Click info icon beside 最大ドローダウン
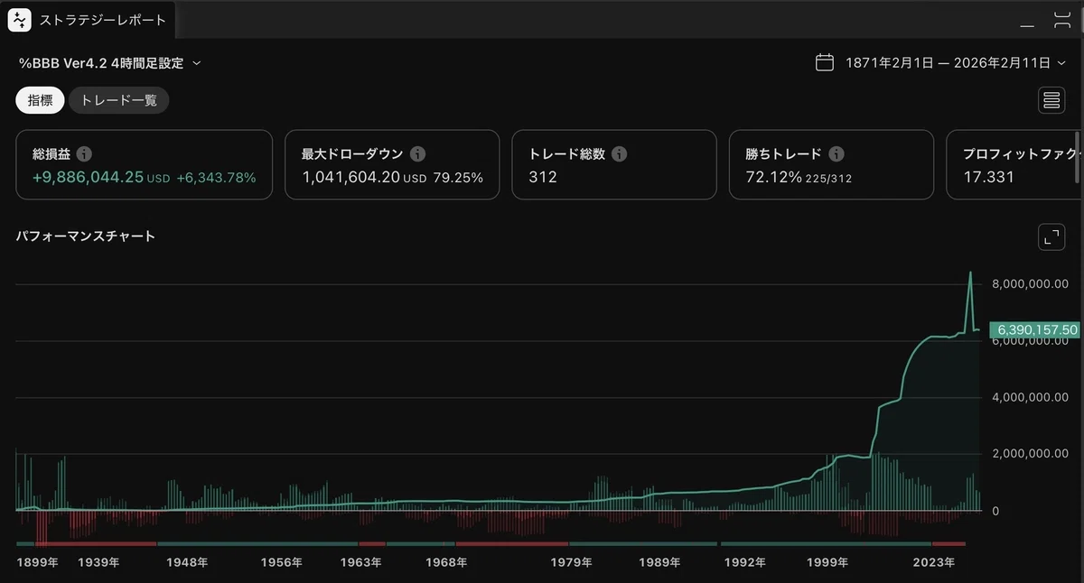The height and width of the screenshot is (583, 1084). [x=417, y=154]
